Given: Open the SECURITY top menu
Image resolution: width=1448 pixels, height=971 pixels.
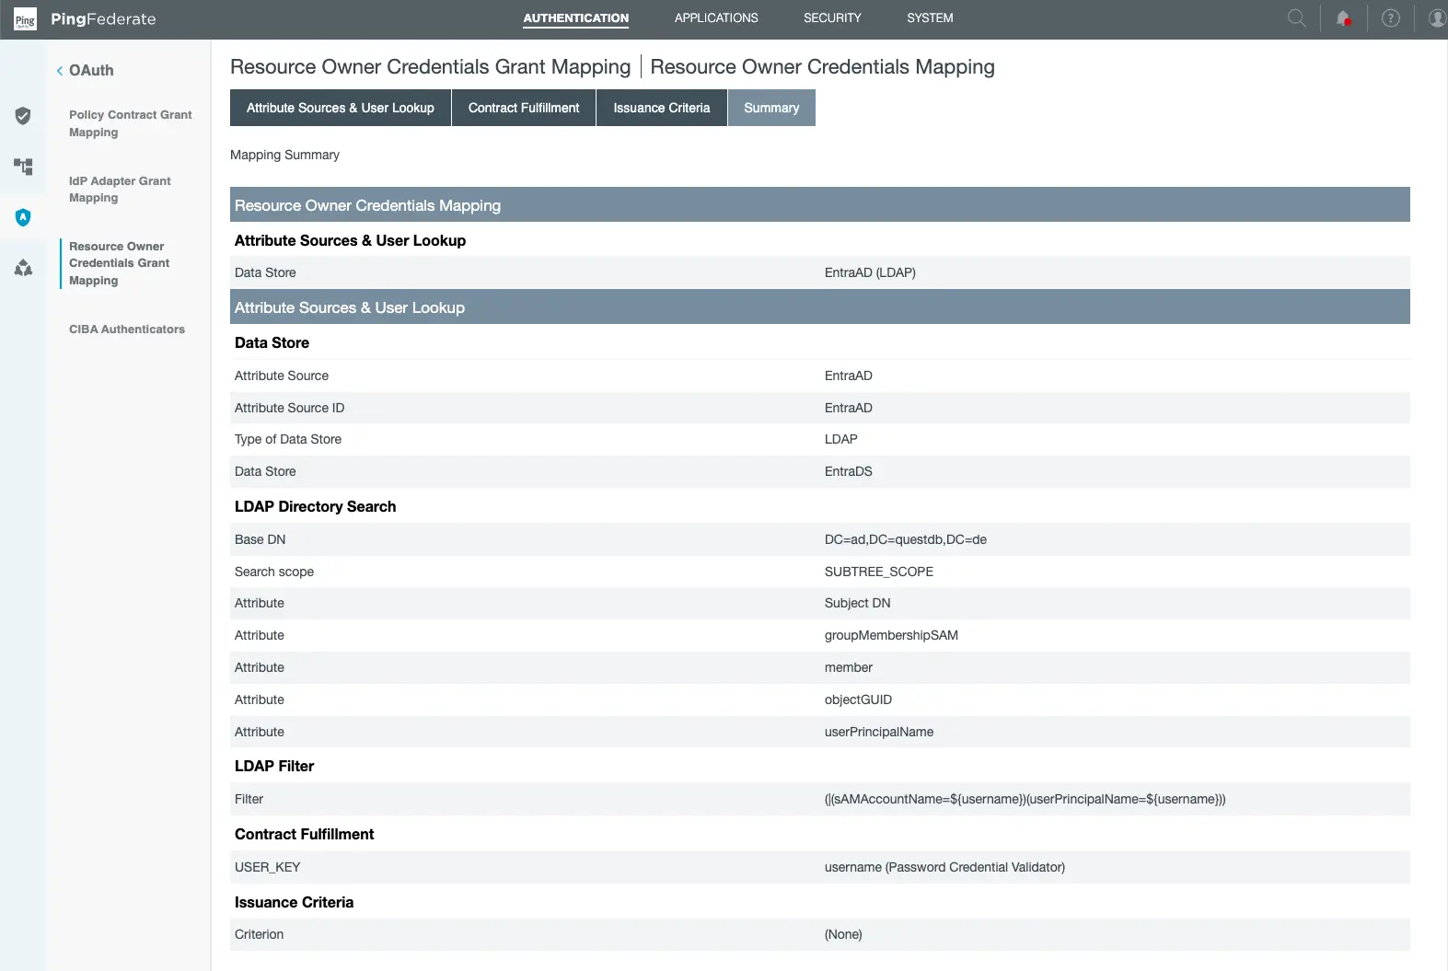Looking at the screenshot, I should coord(832,18).
